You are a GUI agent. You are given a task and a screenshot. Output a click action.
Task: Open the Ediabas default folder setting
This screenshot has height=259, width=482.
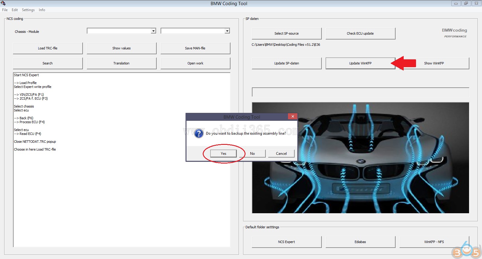360,242
